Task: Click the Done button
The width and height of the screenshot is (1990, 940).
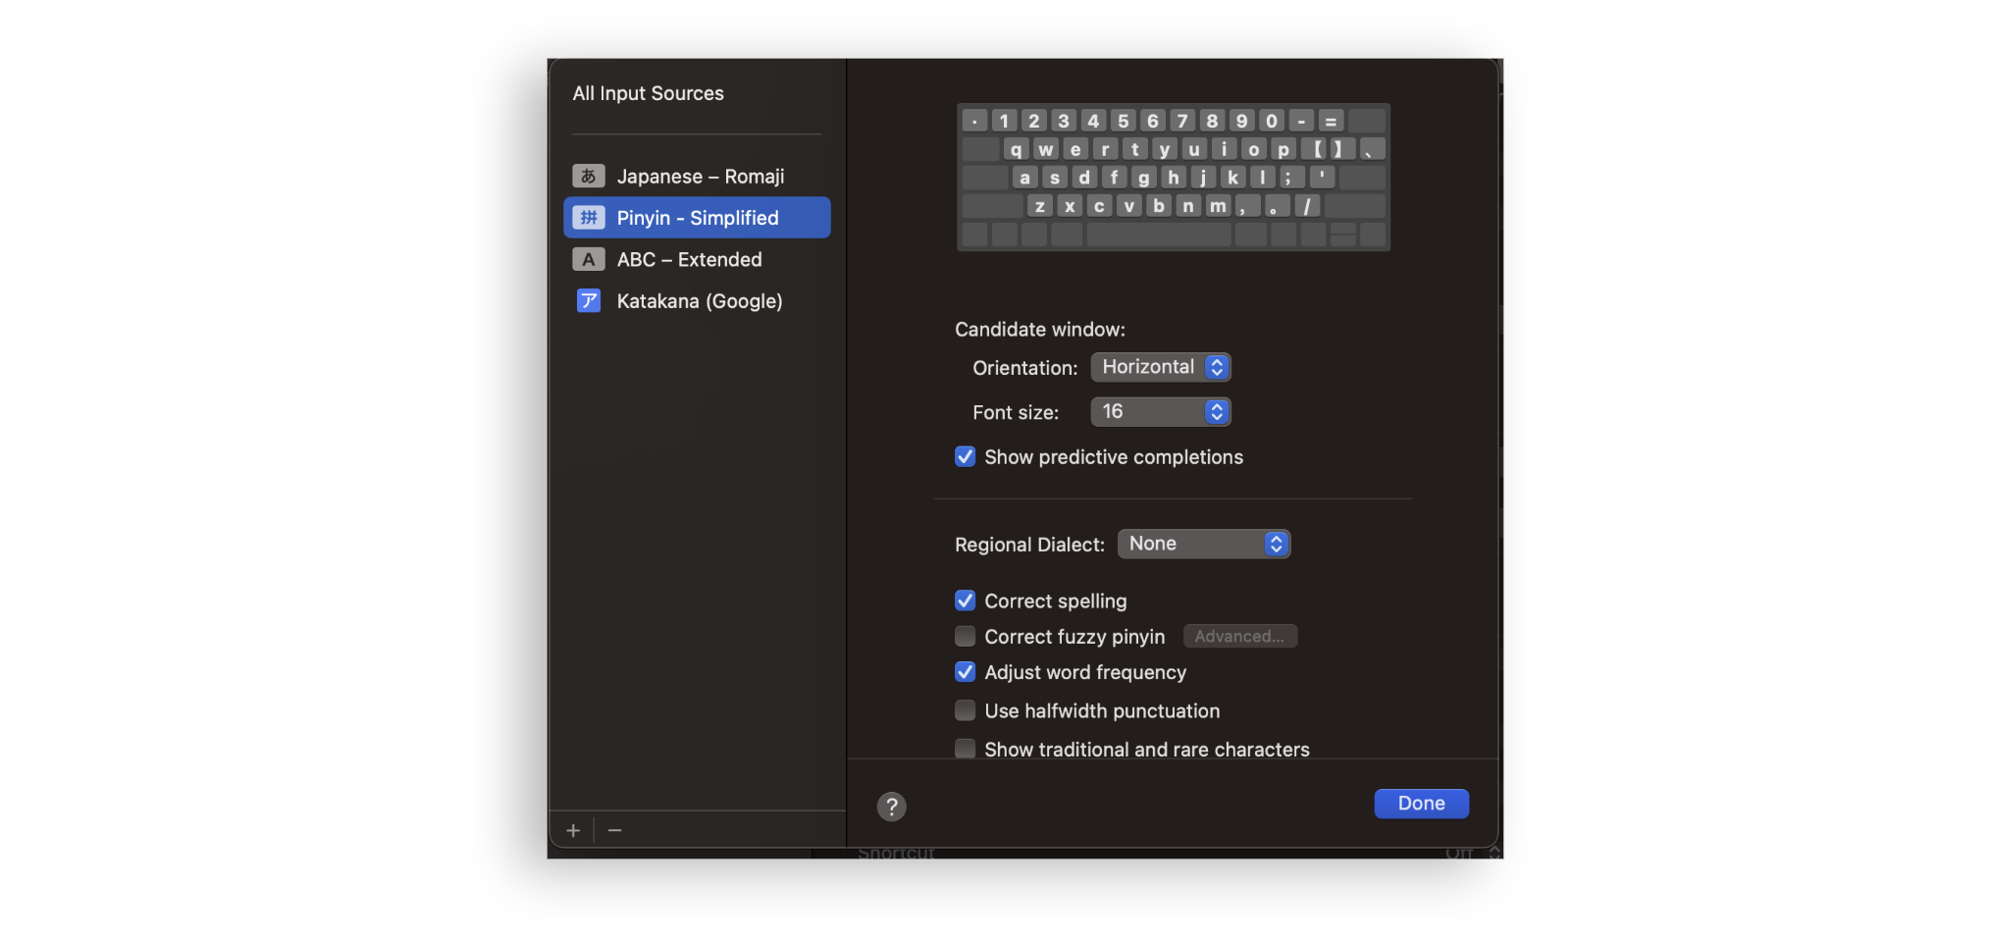Action: pyautogui.click(x=1421, y=804)
